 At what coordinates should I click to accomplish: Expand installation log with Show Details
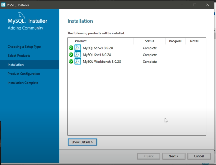82,142
